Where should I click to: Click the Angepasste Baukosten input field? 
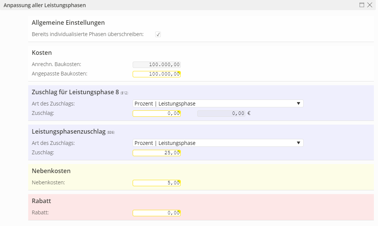tap(157, 74)
